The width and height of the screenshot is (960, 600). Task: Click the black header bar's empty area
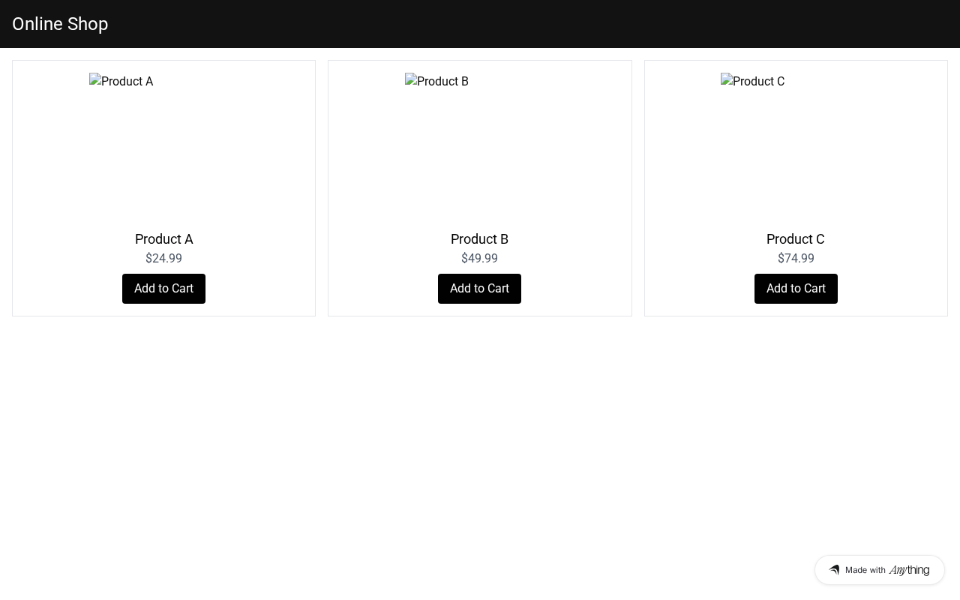[525, 24]
